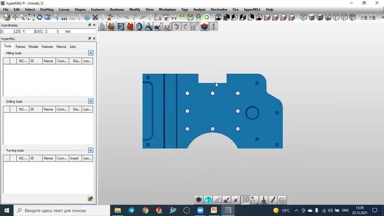Switch to the Macros tab
The image size is (384, 216).
pos(61,47)
